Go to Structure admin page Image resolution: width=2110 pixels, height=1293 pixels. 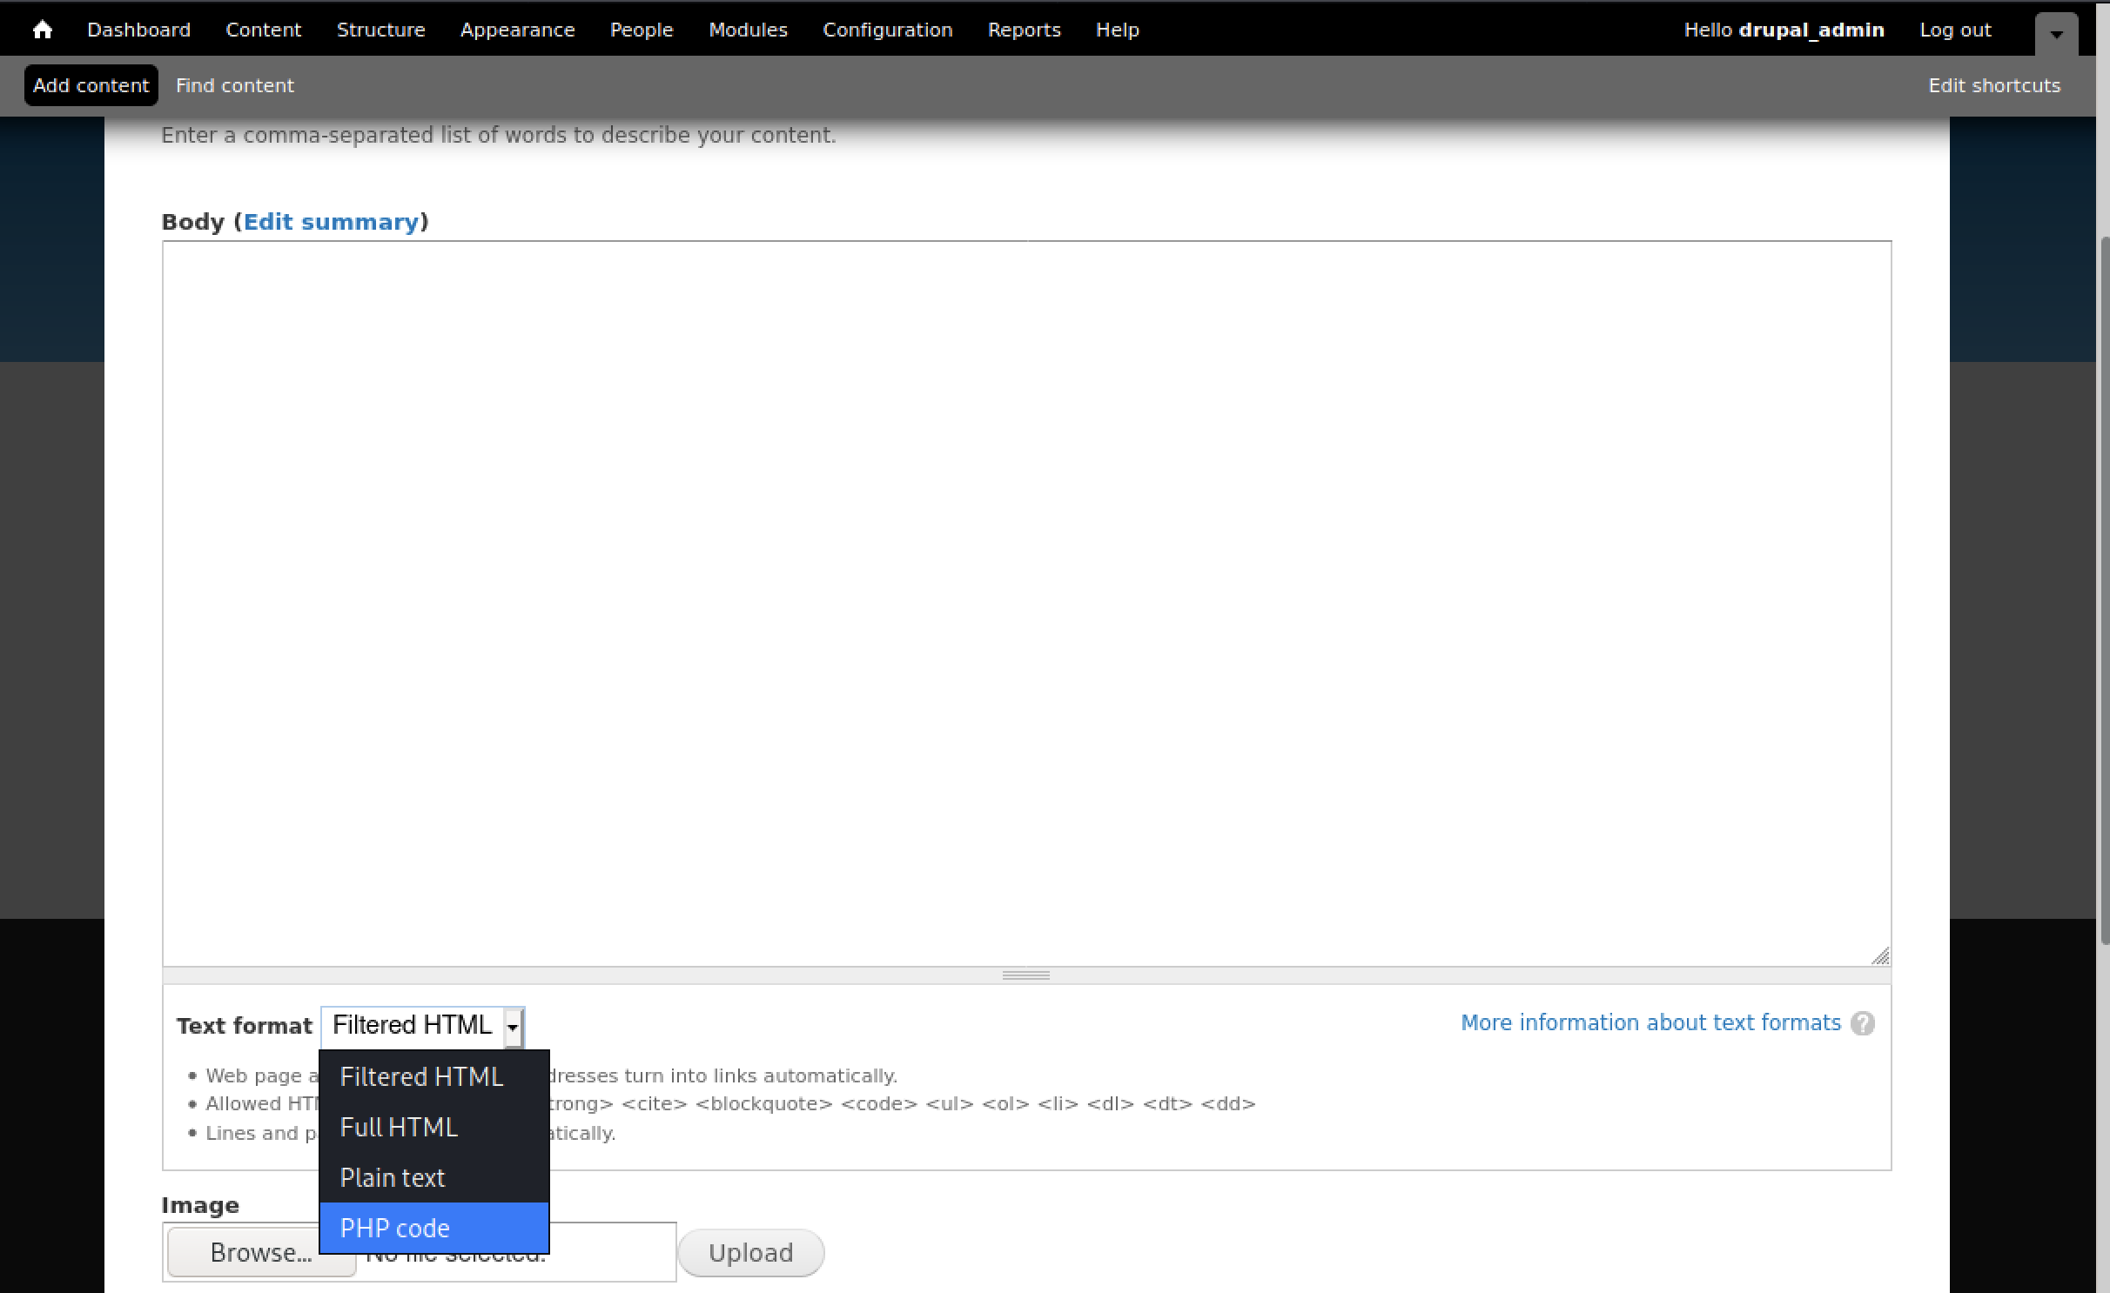tap(380, 30)
